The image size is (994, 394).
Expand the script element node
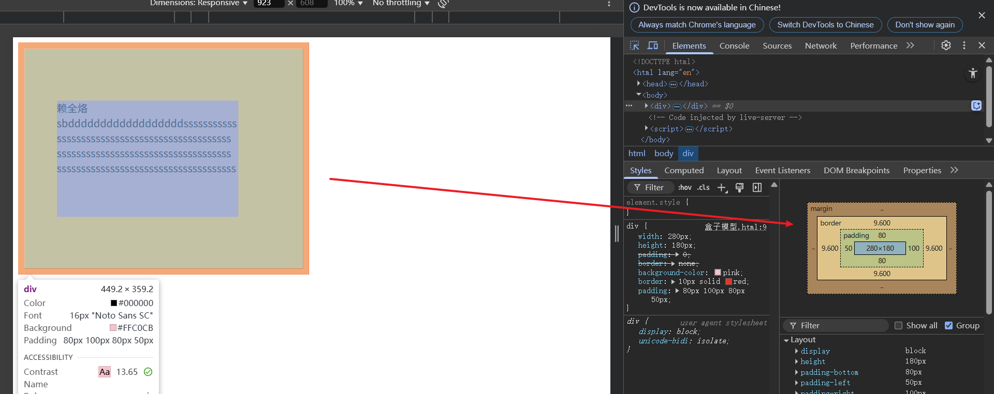click(x=647, y=128)
